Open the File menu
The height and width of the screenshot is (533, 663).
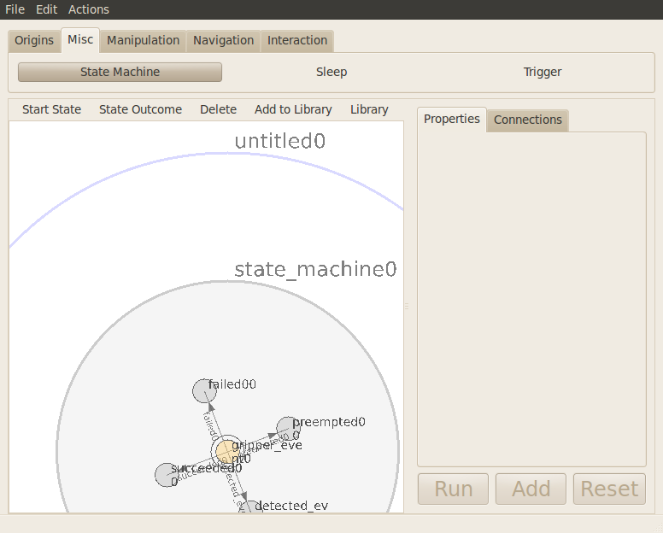coord(15,9)
